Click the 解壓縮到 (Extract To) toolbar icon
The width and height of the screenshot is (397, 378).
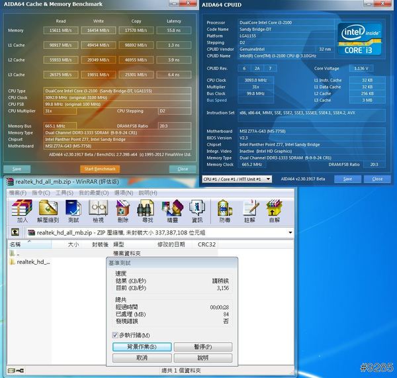pyautogui.click(x=48, y=210)
